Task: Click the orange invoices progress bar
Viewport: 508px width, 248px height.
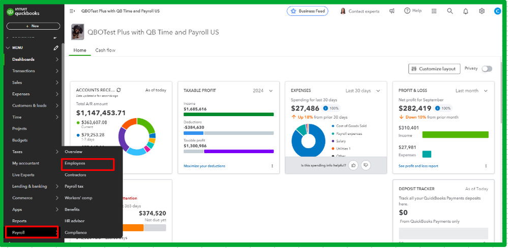Action: pyautogui.click(x=133, y=228)
